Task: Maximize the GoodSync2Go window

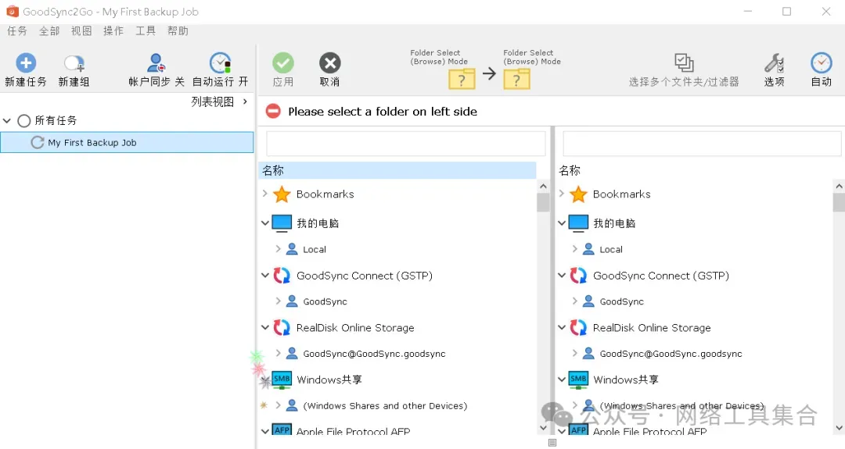Action: pyautogui.click(x=787, y=11)
